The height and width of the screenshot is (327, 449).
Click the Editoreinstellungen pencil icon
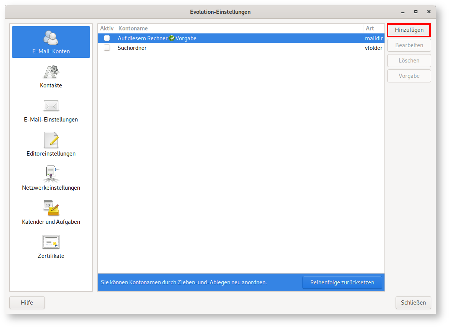(x=51, y=140)
